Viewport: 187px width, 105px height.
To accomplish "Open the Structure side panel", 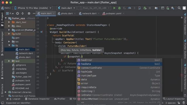I will 2,90.
